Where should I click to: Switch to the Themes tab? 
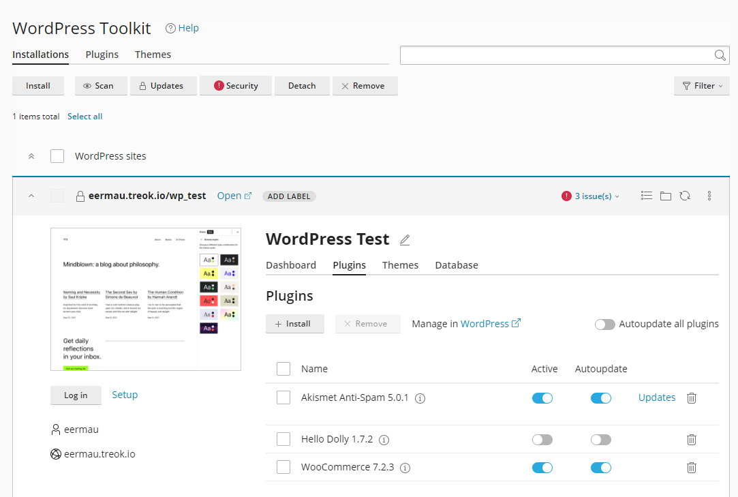400,265
